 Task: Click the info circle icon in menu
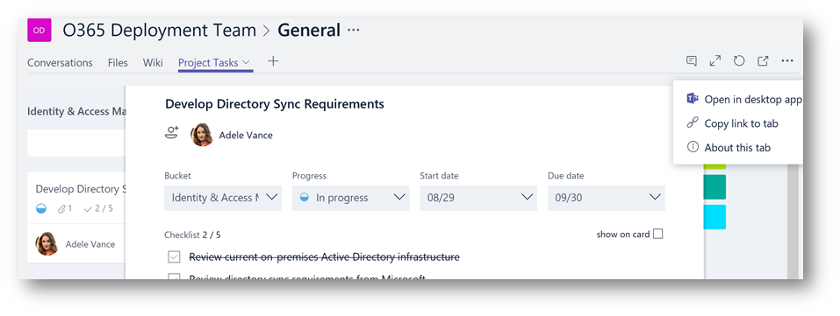point(693,147)
